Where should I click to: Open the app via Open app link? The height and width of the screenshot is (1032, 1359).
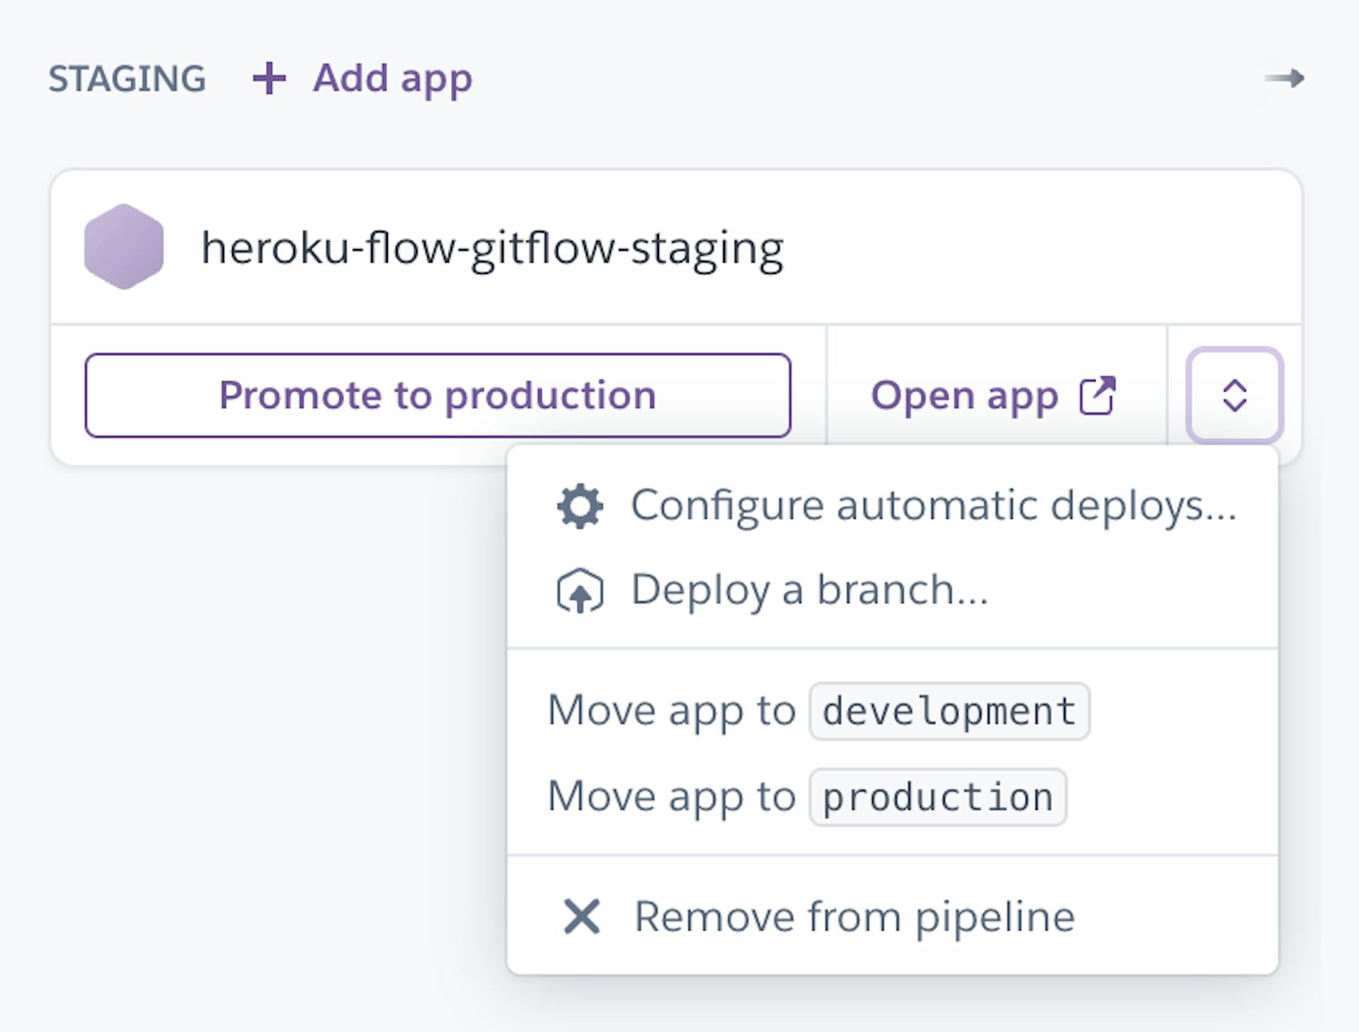(x=964, y=395)
